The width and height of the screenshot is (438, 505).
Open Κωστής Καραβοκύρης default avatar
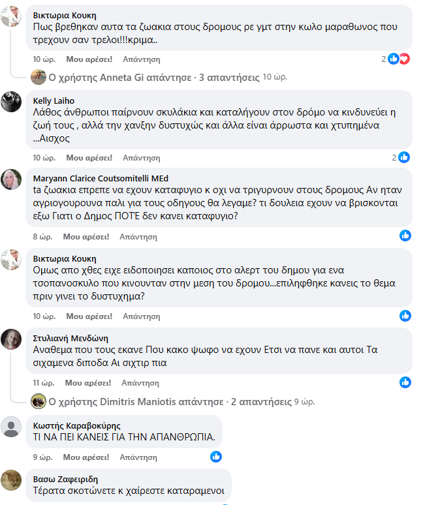(11, 427)
